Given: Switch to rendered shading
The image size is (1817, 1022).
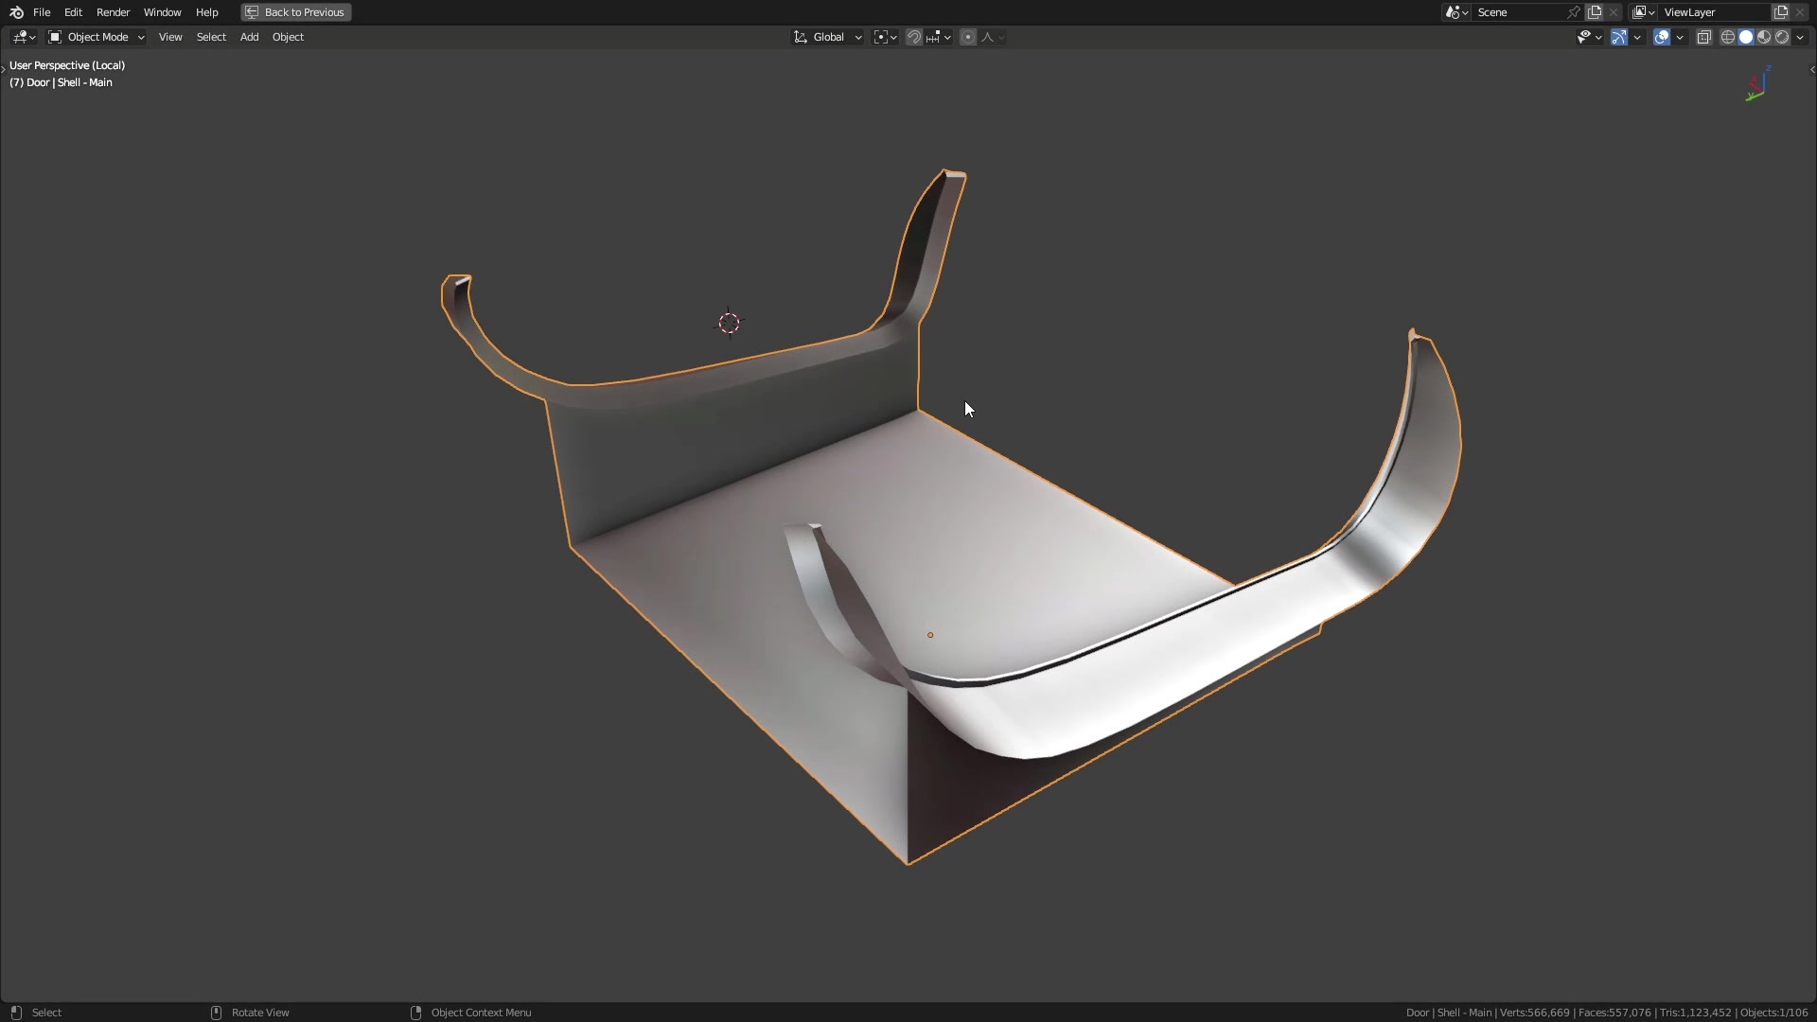Looking at the screenshot, I should (1782, 37).
